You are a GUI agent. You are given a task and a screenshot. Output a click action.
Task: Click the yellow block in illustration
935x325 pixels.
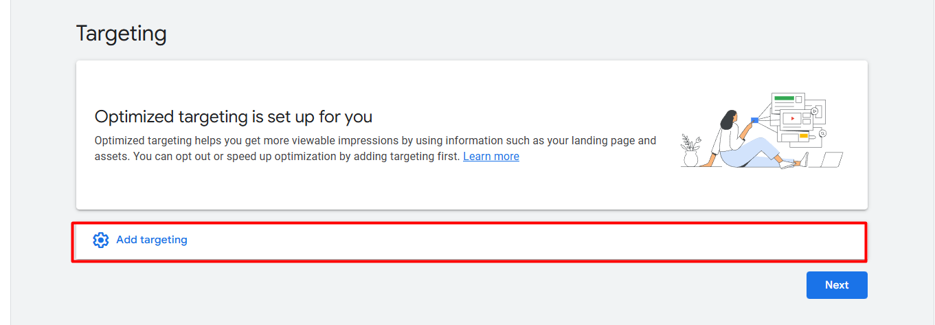pyautogui.click(x=803, y=136)
